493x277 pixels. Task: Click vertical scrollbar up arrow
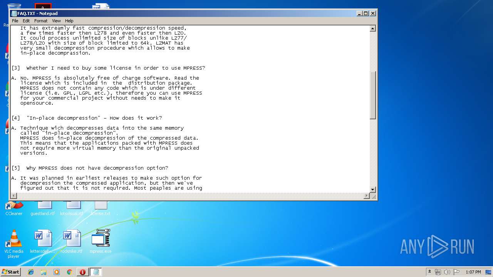coord(372,28)
